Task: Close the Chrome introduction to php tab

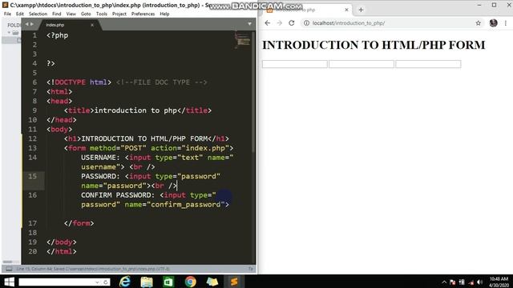Action: point(346,10)
